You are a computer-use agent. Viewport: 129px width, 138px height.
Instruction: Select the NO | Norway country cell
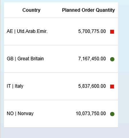tap(20, 113)
